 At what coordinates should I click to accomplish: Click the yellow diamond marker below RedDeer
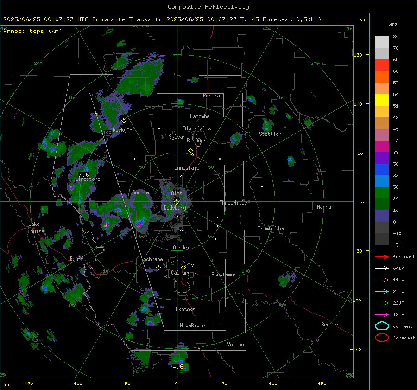[191, 151]
